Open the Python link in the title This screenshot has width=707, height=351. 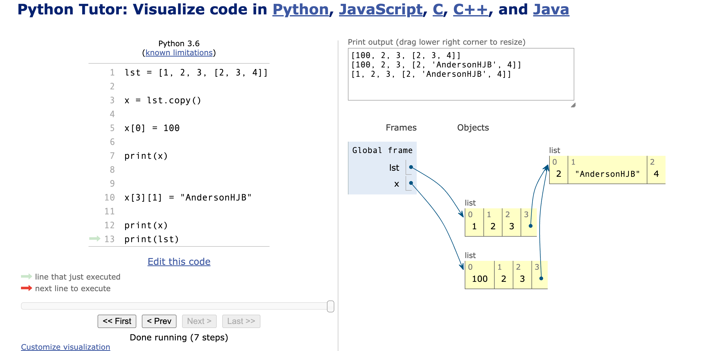[301, 10]
